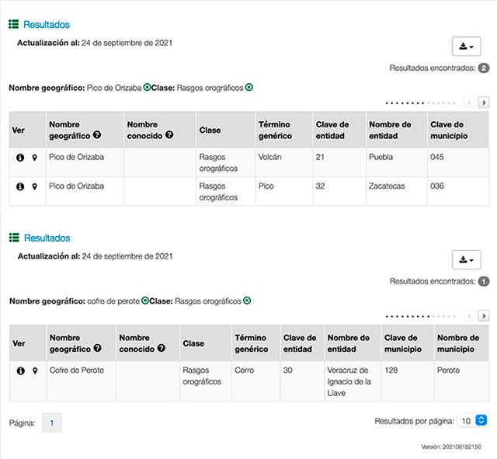Image resolution: width=497 pixels, height=459 pixels.
Task: Locate the Zacatecas Pico de Orizaba on the map
Action: coord(34,186)
